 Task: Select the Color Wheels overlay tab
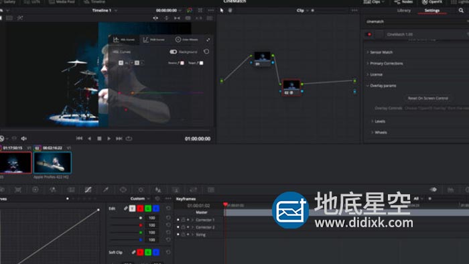click(187, 40)
